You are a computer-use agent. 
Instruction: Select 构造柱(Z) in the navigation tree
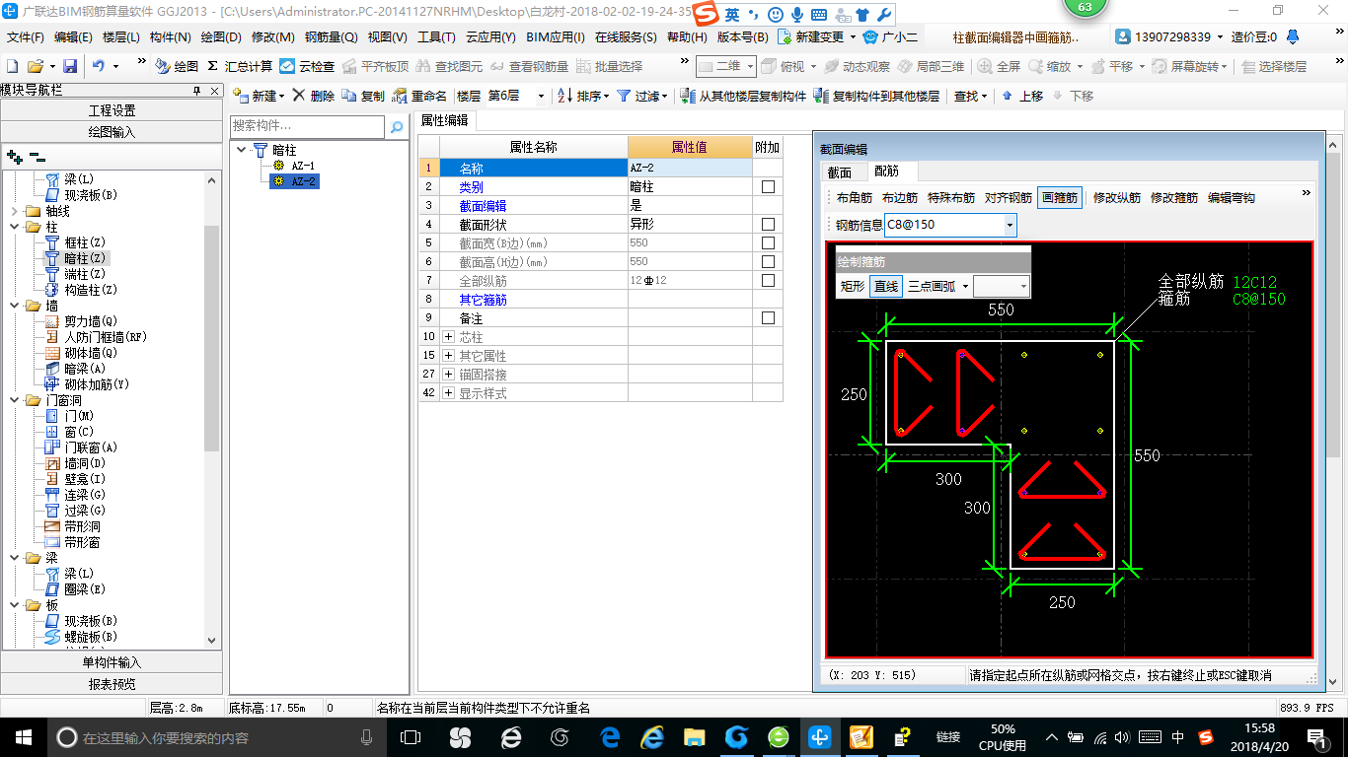point(91,290)
